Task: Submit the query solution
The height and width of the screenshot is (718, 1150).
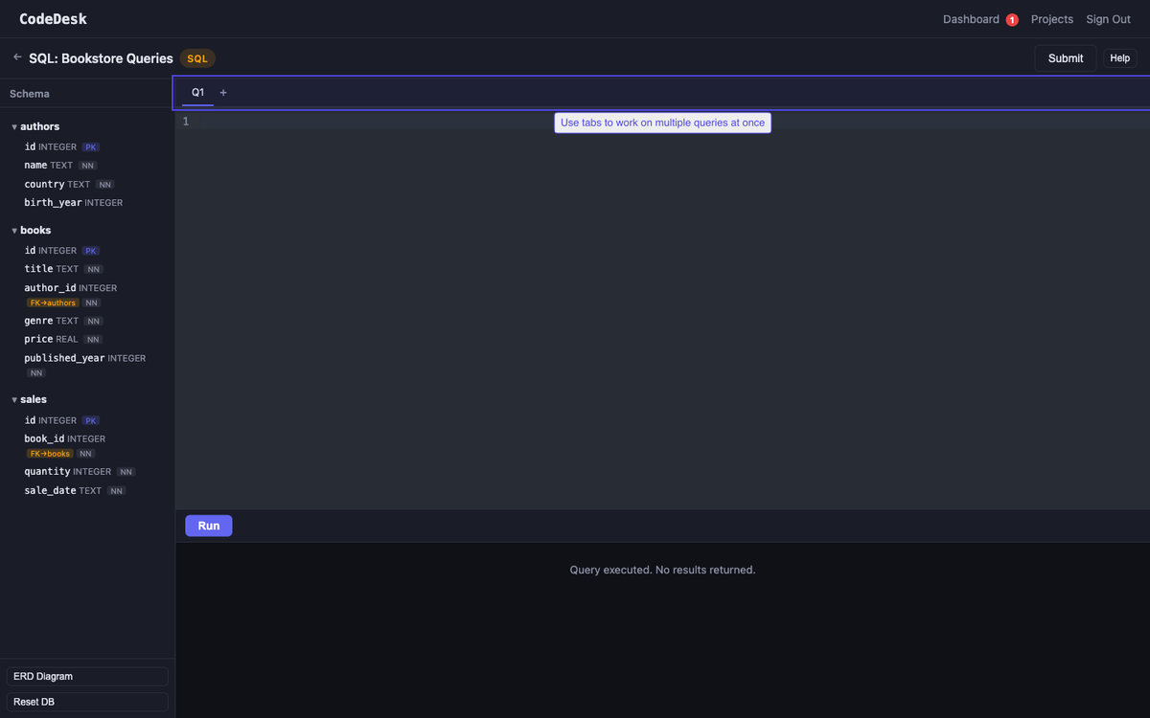Action: (1065, 57)
